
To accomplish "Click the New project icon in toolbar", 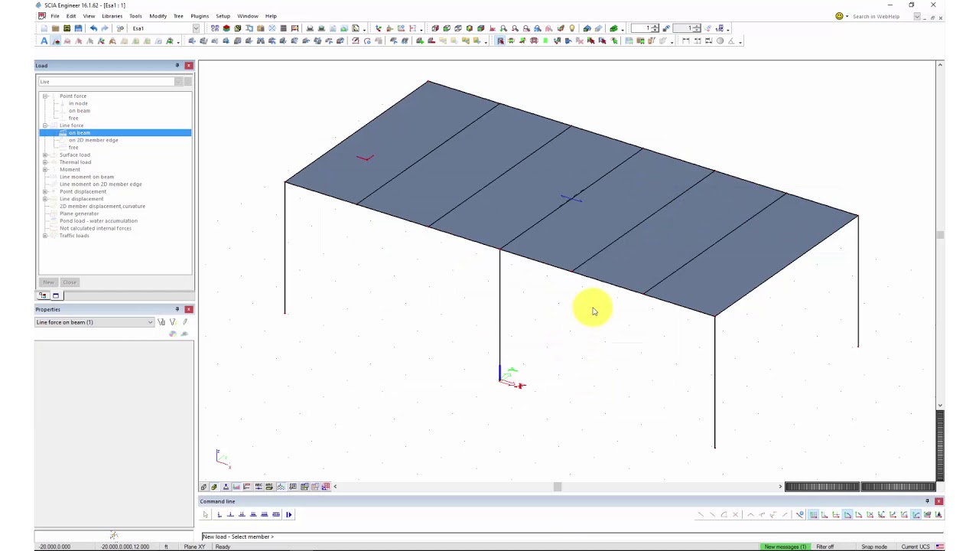I will pos(44,28).
